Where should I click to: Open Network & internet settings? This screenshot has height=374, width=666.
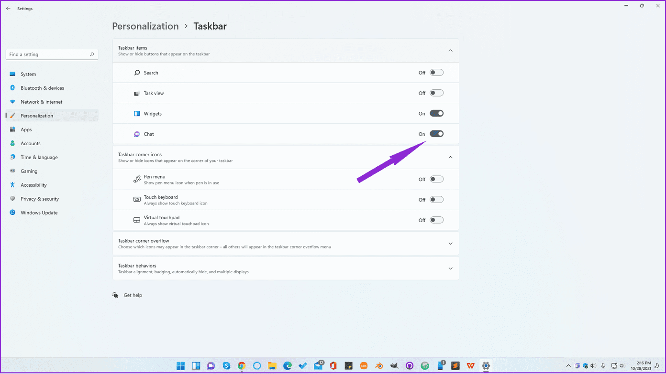pos(52,102)
